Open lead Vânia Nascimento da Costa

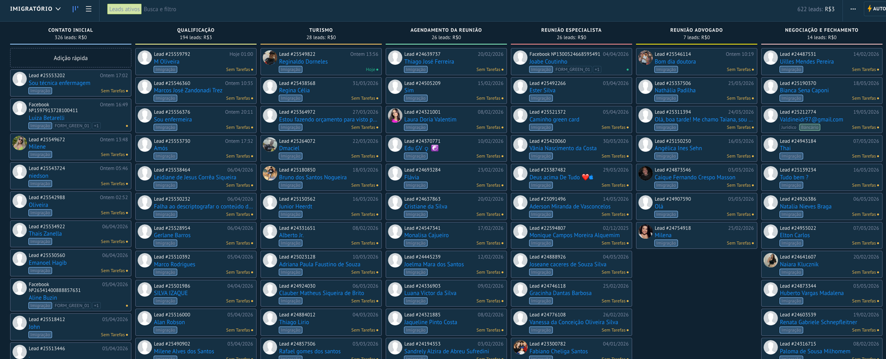(x=563, y=148)
